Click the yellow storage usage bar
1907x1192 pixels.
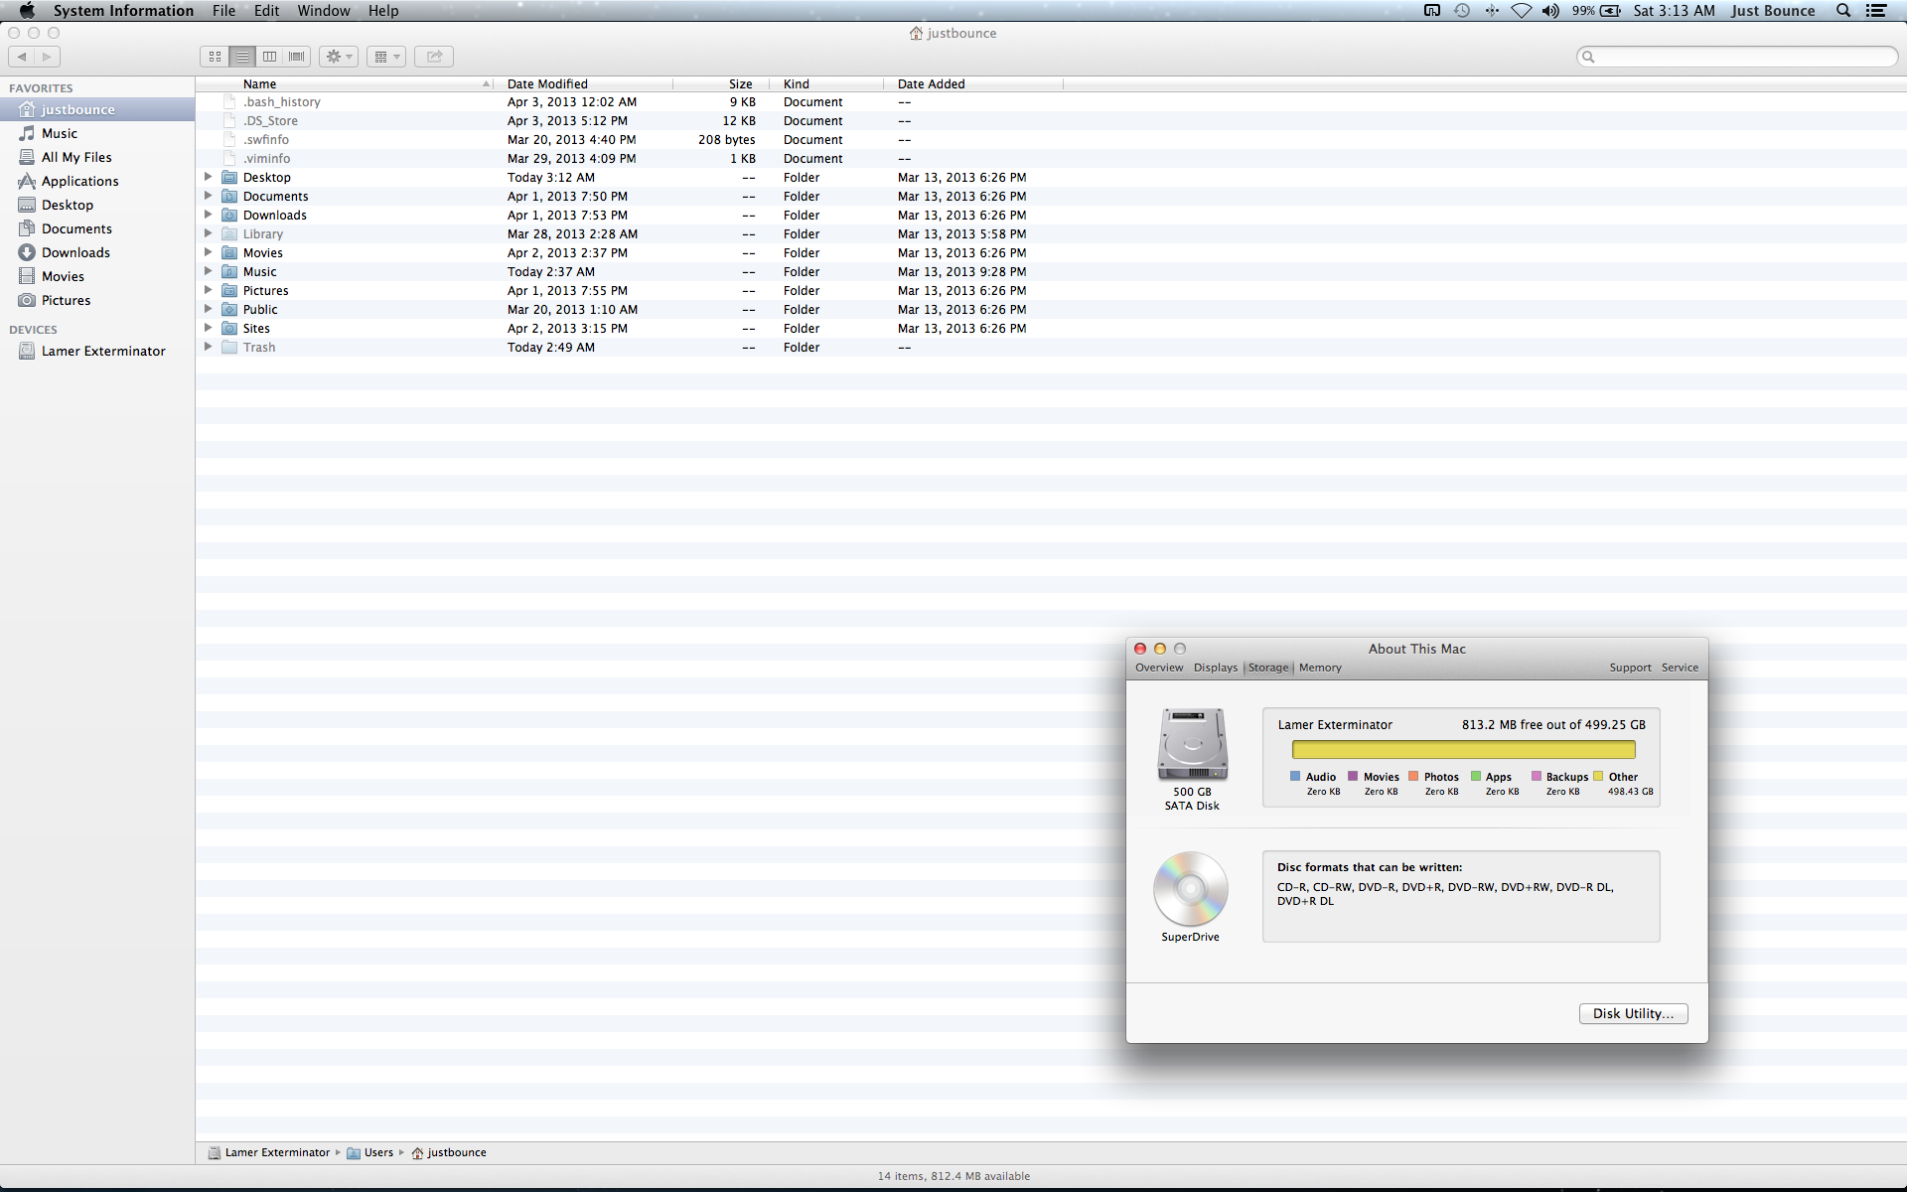[x=1463, y=750]
